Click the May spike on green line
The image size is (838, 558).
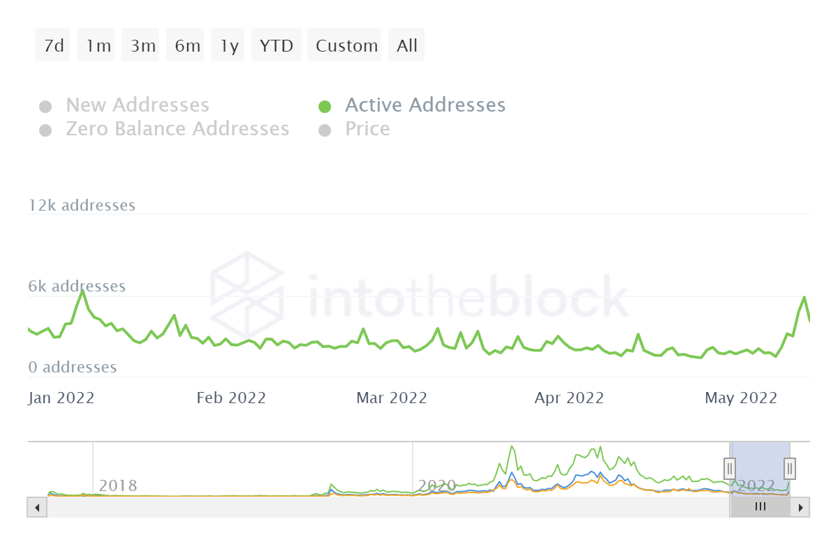[804, 298]
